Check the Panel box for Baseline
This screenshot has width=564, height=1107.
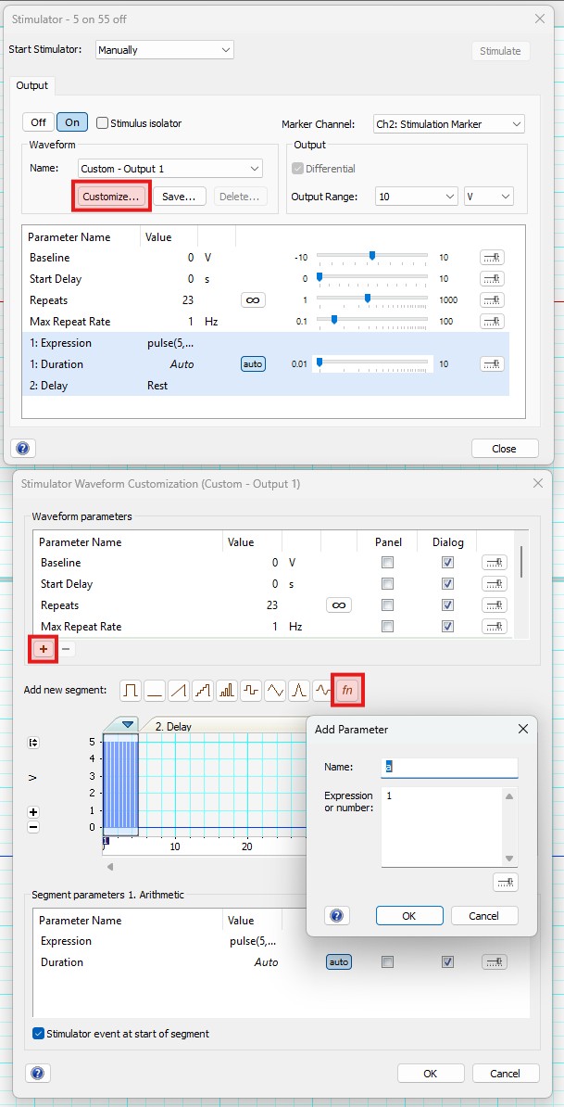click(387, 563)
